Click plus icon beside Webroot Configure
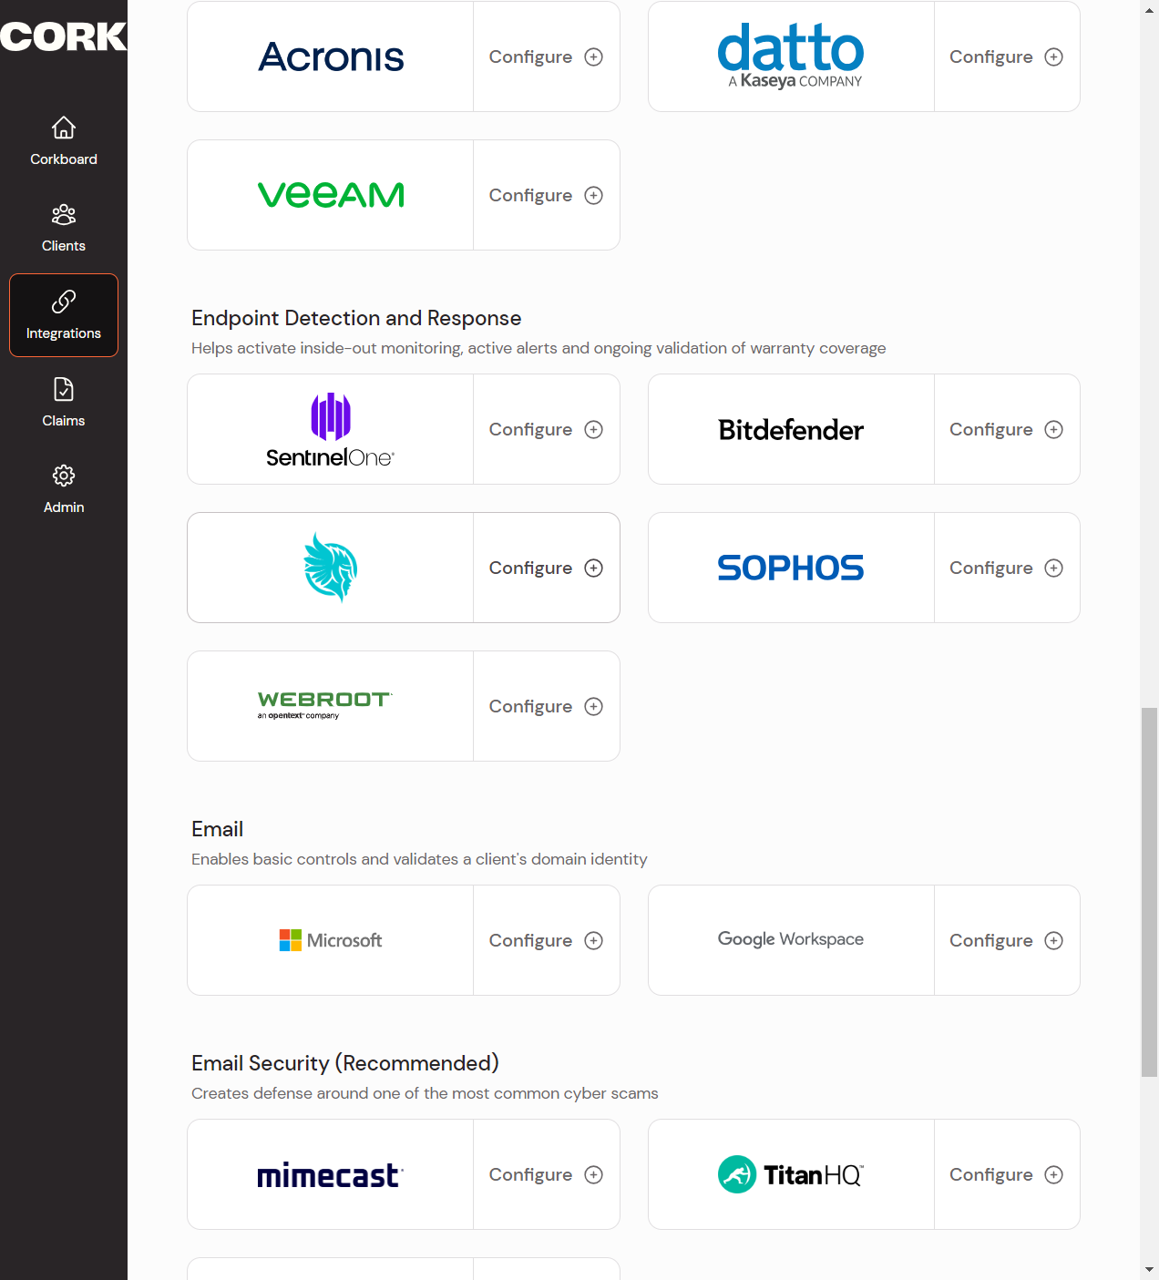This screenshot has width=1159, height=1280. (594, 706)
